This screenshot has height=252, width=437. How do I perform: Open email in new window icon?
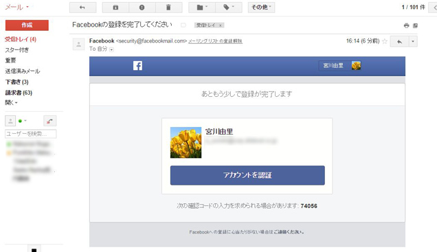coord(415,25)
